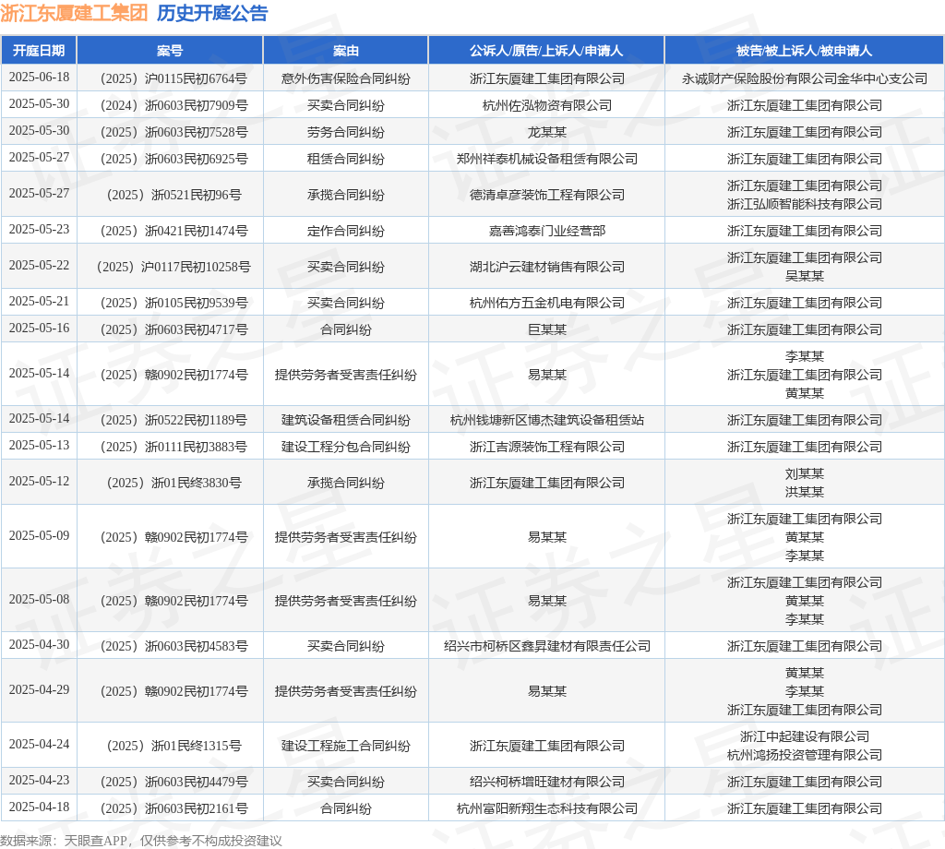
Task: Select the 公诉人/原告/上诉人/申请人 column header
Action: tap(546, 51)
